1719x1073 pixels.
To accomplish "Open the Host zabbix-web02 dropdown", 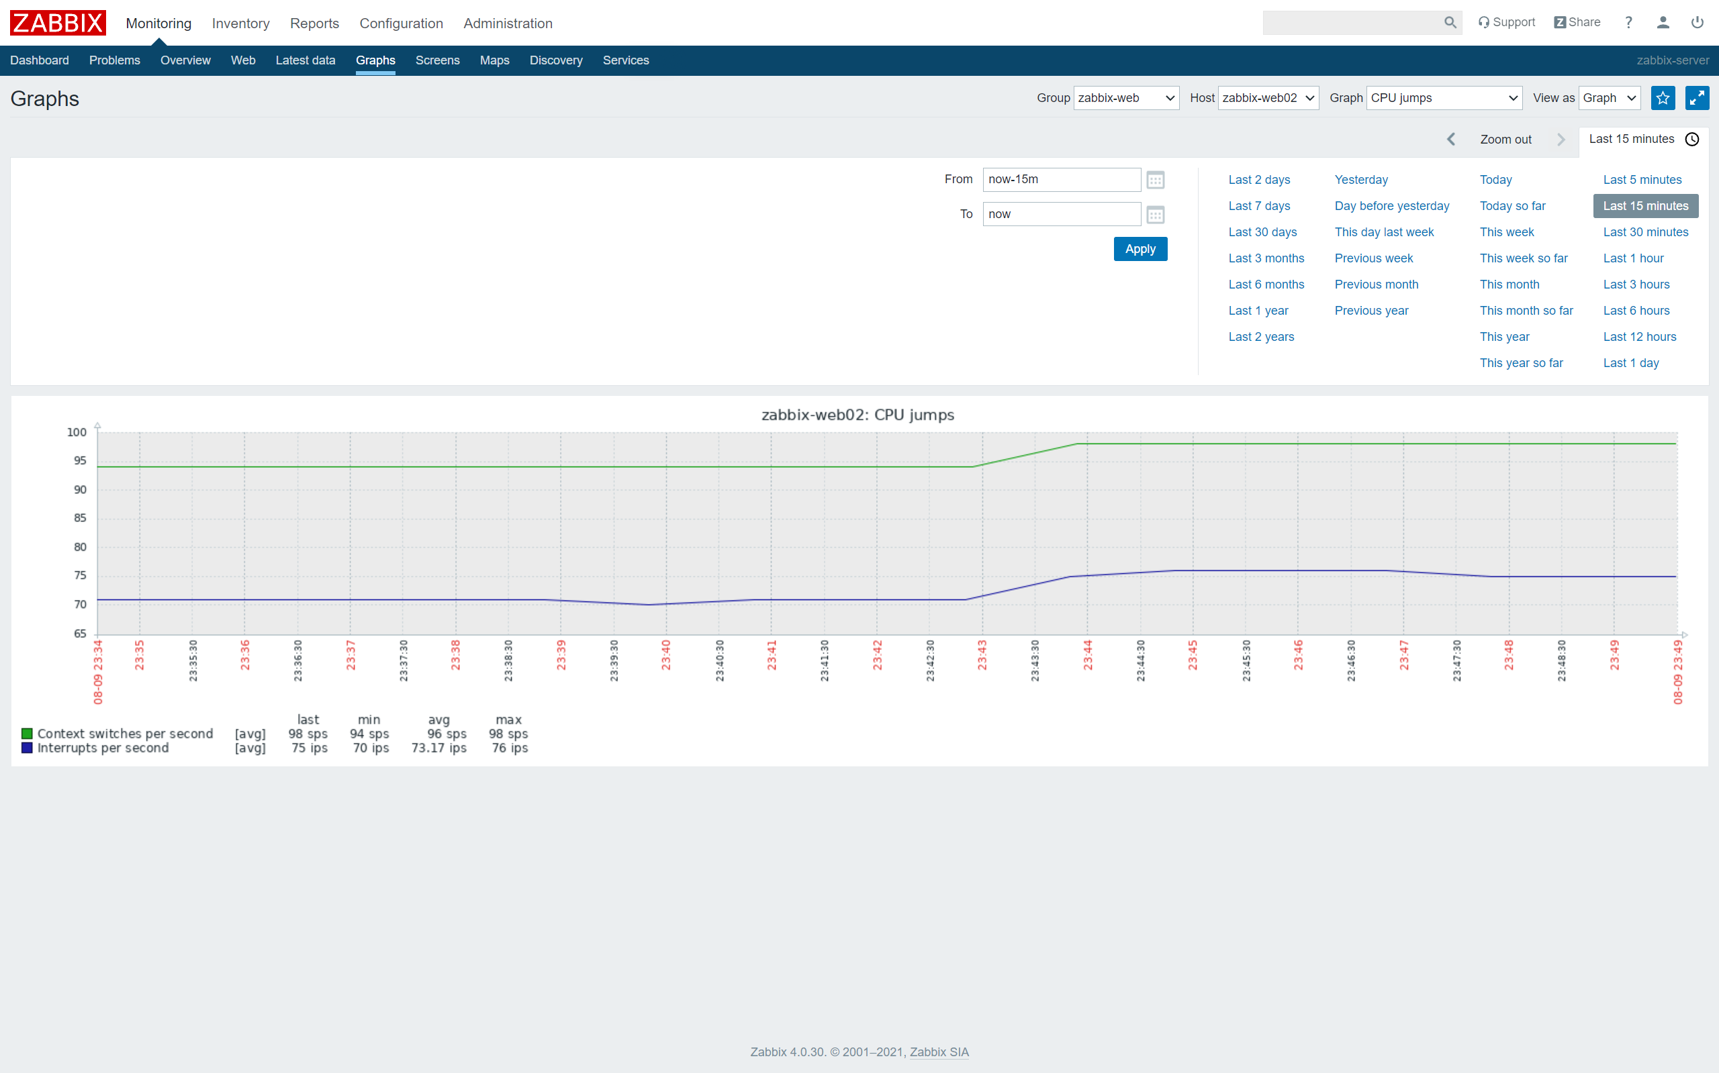I will click(x=1268, y=98).
